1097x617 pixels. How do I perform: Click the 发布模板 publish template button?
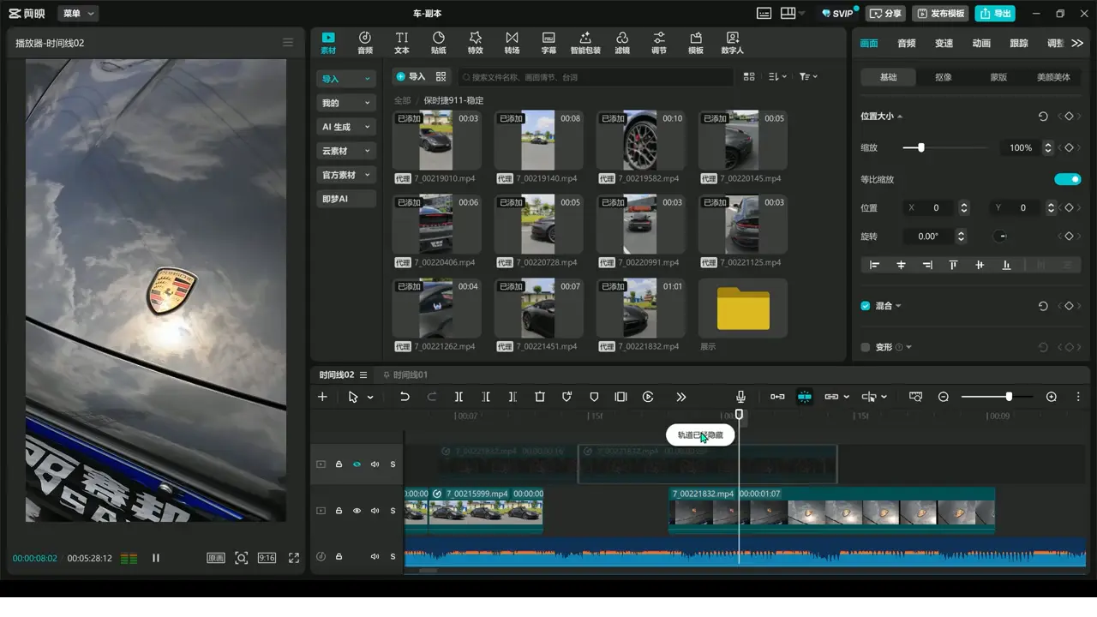coord(940,14)
